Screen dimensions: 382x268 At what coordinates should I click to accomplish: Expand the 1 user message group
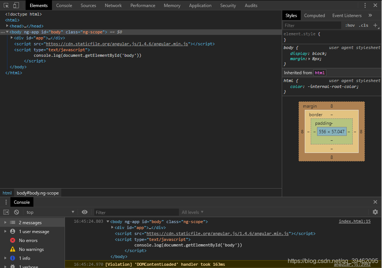pos(5,232)
